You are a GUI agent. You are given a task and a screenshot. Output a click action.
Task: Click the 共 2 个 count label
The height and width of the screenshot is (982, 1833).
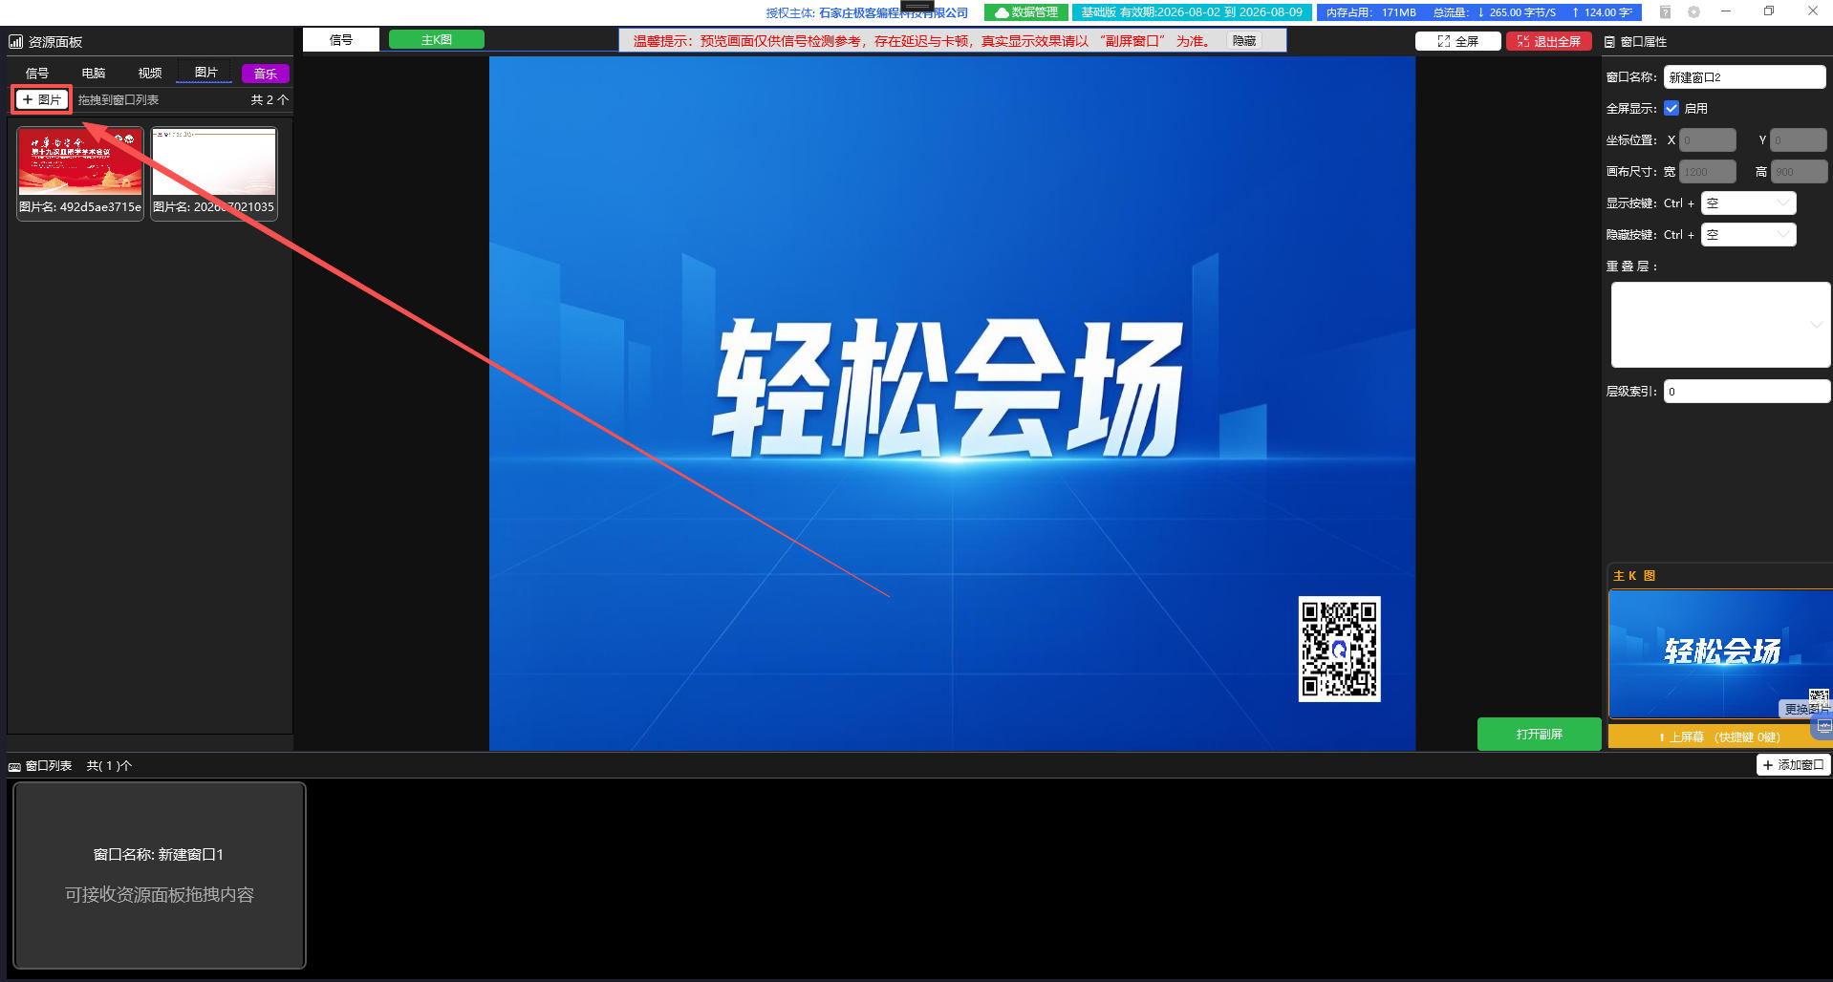(x=270, y=100)
